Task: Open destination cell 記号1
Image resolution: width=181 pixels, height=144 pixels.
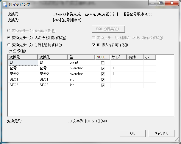Action: (x=53, y=68)
